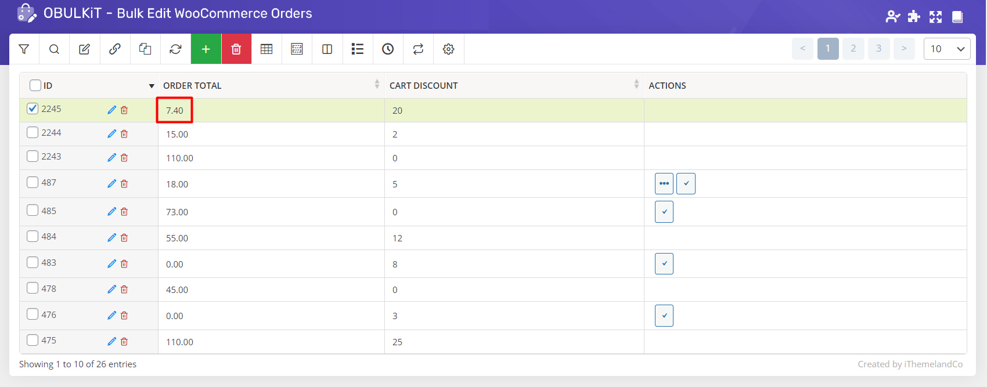The image size is (987, 387).
Task: Open the settings gear icon
Action: (448, 49)
